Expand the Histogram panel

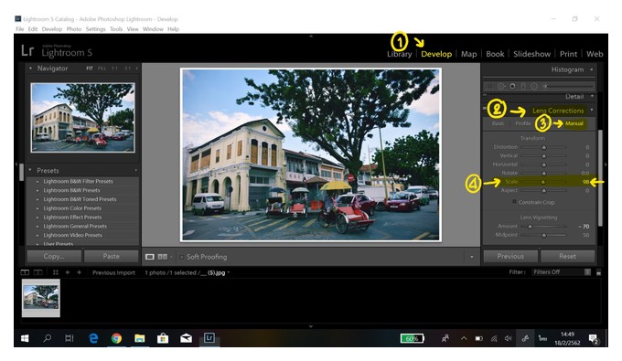(x=592, y=69)
